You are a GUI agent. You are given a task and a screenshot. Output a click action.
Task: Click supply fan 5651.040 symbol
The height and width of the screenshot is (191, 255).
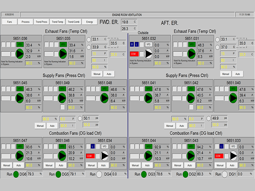point(233,98)
